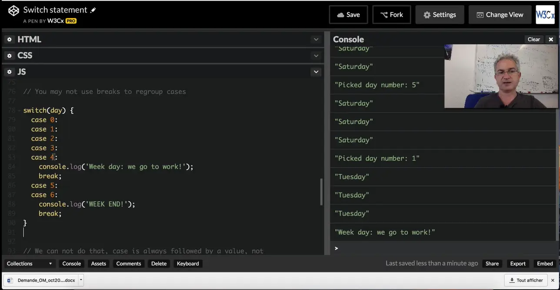
Task: Click the JS editor vertical scrollbar
Action: 321,192
